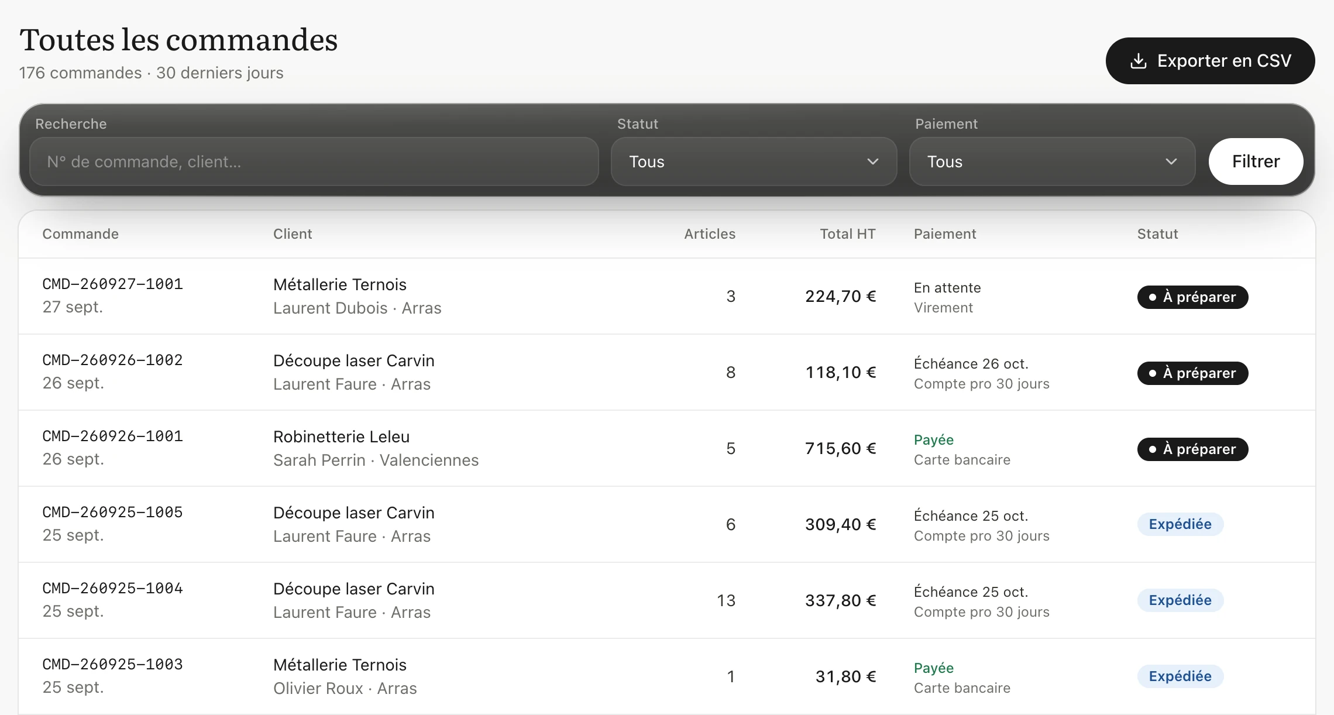The image size is (1334, 715).
Task: Click Métallerie Ternois in Olivier Roux row
Action: click(x=339, y=665)
